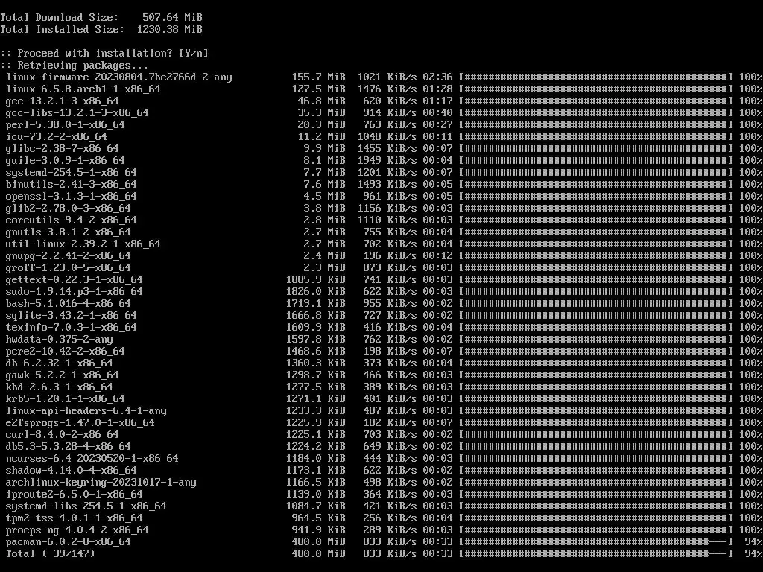Click the systemd-254.5-1 package entry
This screenshot has width=763, height=572.
(71, 172)
